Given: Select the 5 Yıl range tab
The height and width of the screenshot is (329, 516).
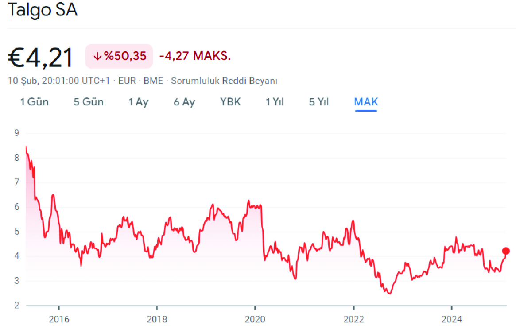Looking at the screenshot, I should (319, 102).
